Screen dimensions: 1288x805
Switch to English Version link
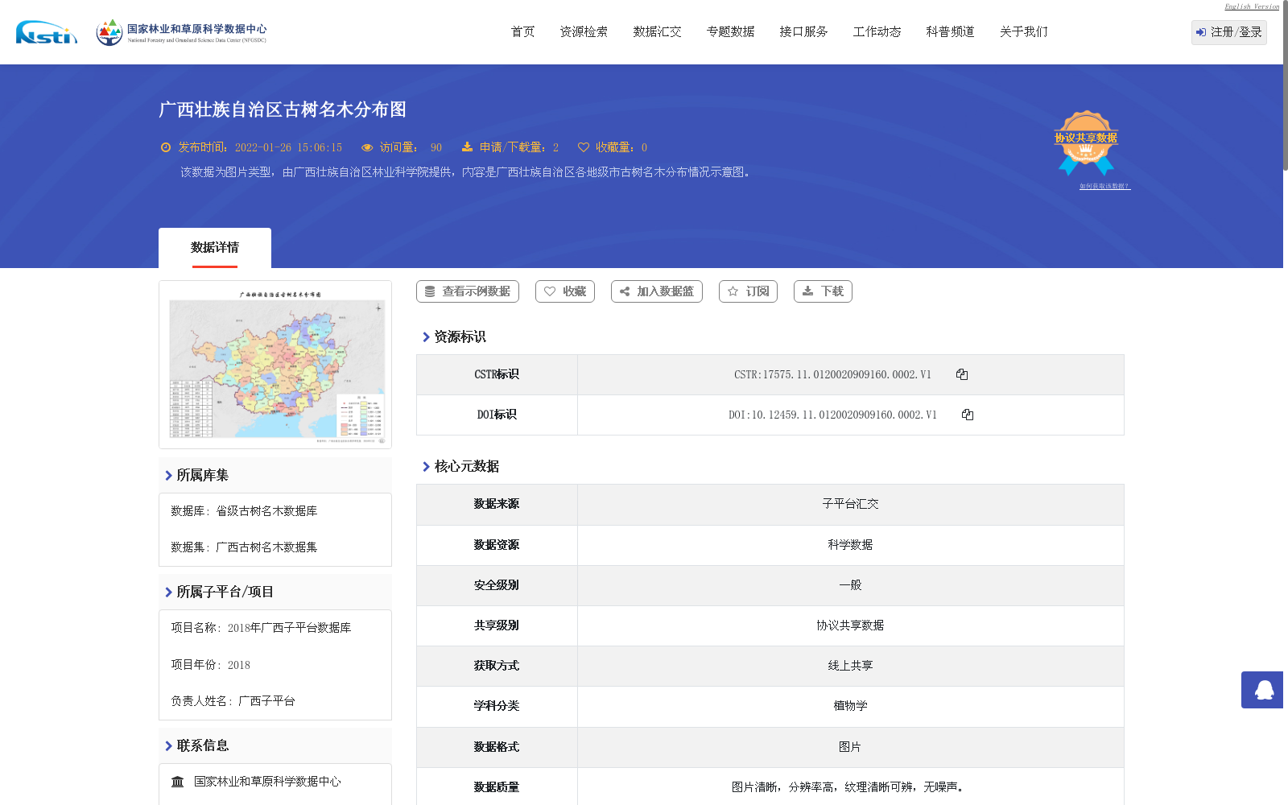click(1252, 6)
